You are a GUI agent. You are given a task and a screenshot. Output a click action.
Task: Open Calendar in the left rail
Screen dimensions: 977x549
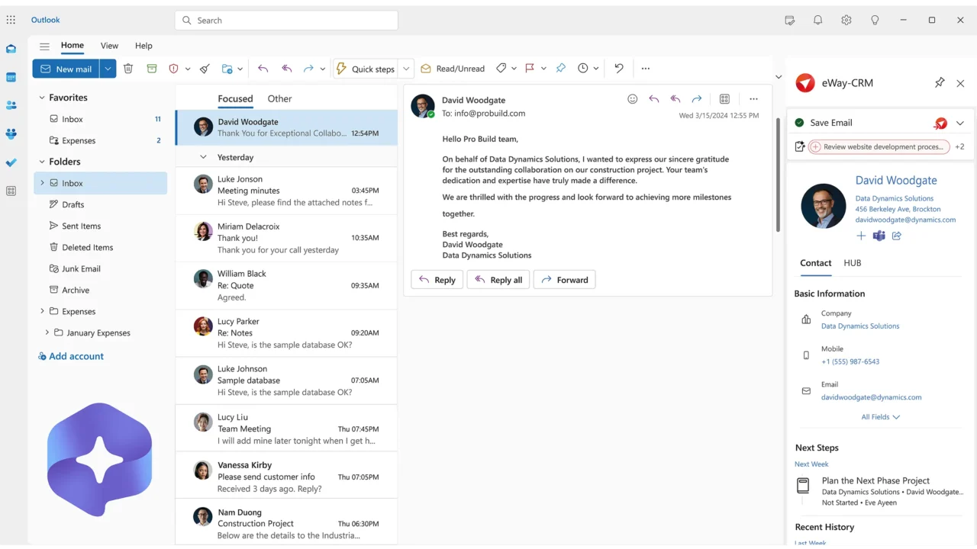tap(11, 77)
